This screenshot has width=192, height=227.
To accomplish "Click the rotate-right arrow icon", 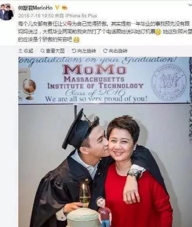I will point(105,51).
